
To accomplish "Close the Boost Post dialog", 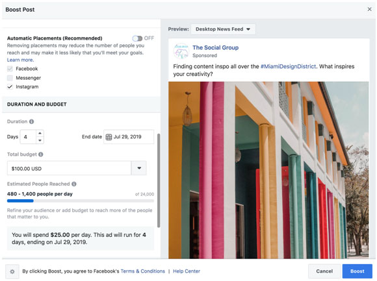I will [x=370, y=9].
